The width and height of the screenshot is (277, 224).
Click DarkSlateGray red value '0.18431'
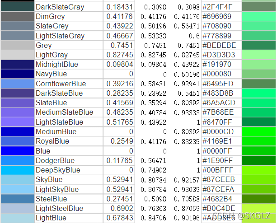tap(120, 7)
